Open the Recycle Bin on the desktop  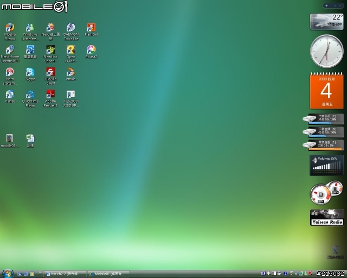[335, 252]
